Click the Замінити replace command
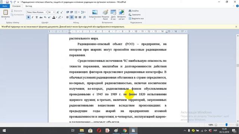The width and height of the screenshot is (239, 134). 134,15
